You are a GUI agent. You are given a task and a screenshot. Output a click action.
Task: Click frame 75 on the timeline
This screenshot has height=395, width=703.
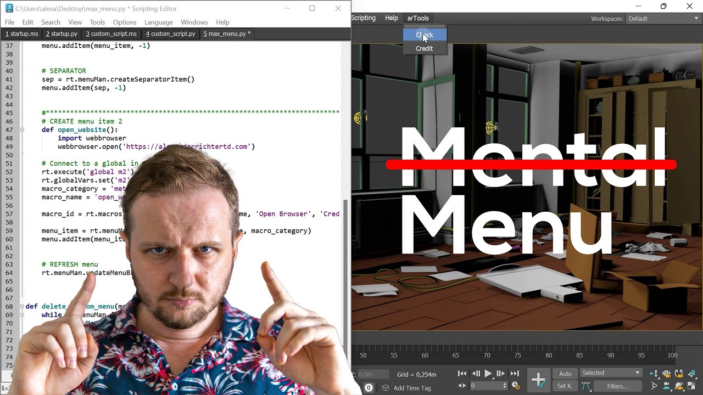click(517, 355)
